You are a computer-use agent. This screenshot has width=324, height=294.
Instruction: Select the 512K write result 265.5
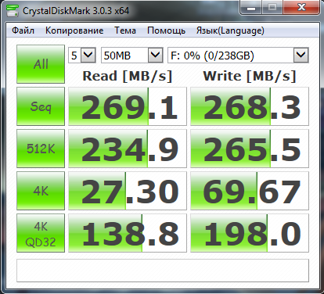(x=250, y=149)
